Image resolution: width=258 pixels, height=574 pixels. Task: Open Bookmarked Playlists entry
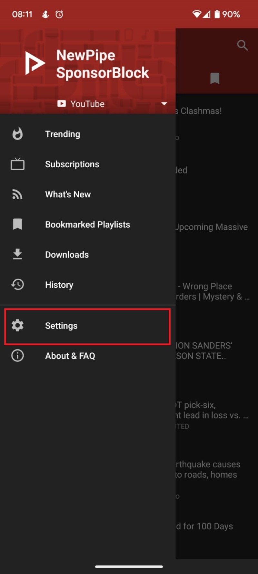87,224
